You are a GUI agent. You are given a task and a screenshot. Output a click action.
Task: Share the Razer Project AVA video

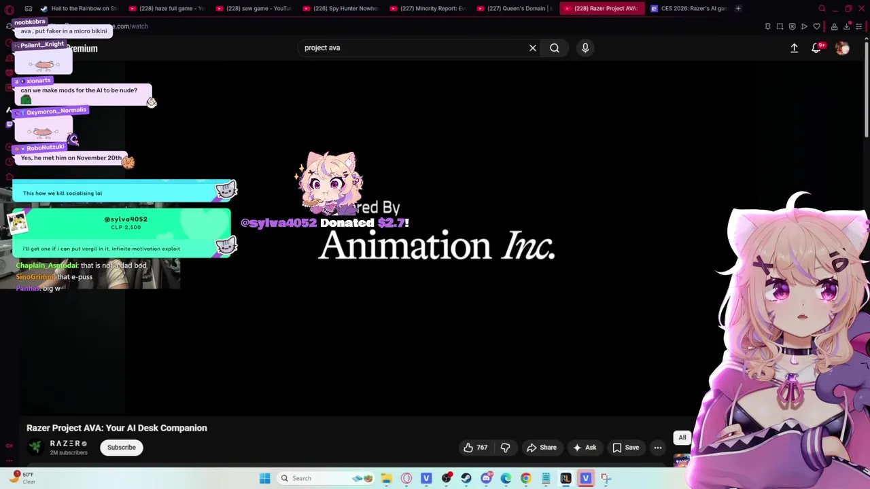pyautogui.click(x=542, y=448)
